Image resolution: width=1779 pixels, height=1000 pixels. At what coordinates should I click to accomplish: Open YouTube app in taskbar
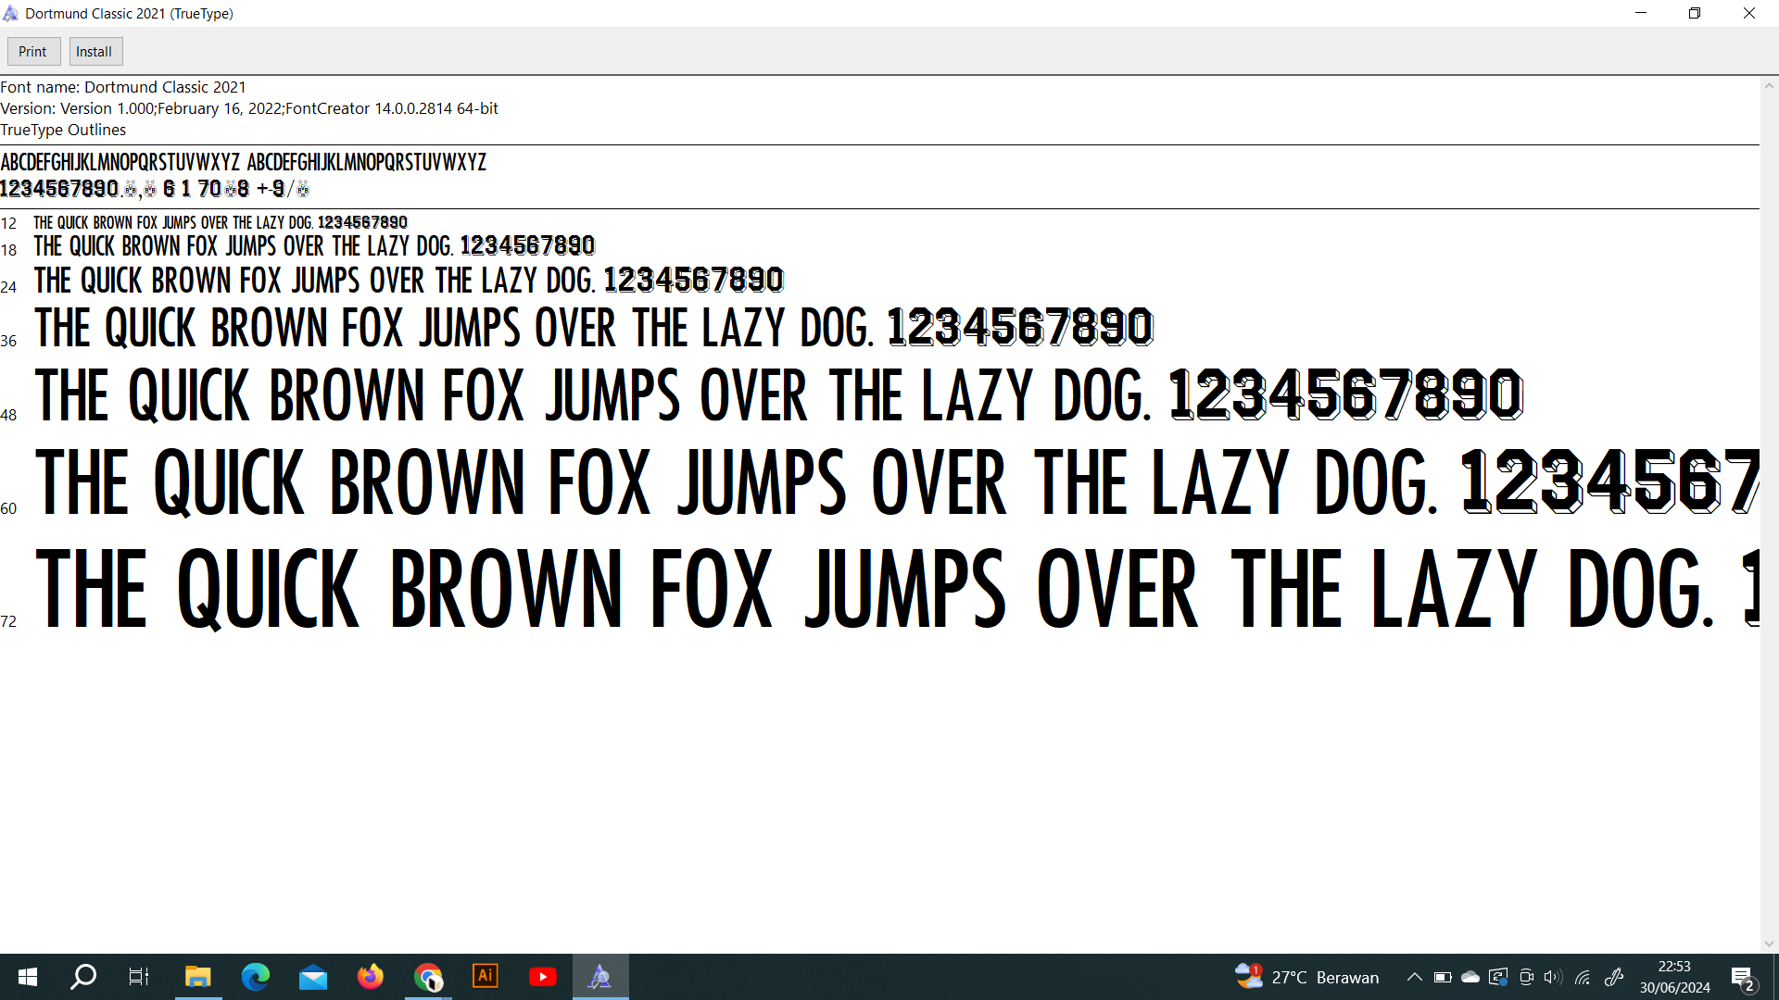coord(542,977)
